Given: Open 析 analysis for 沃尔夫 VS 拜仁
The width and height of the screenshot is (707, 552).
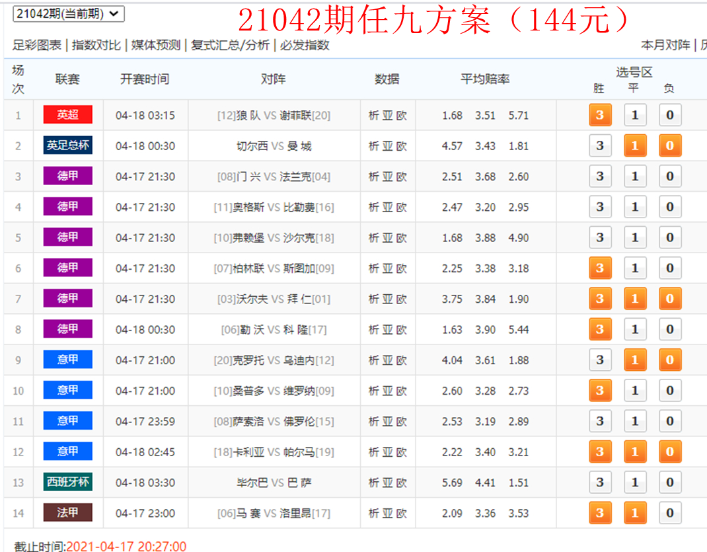Looking at the screenshot, I should 374,299.
